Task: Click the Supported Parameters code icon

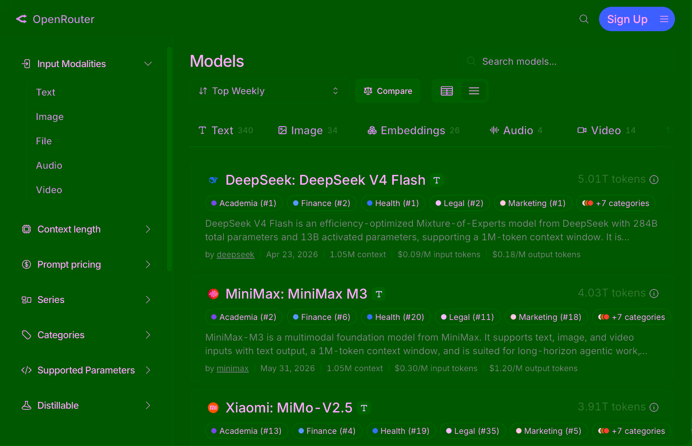Action: [26, 370]
